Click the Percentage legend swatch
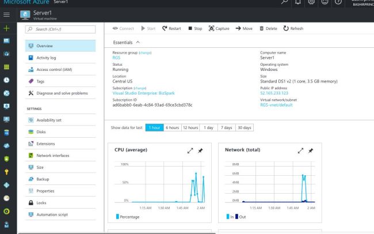Screen dimensions: 374x234 117,217
